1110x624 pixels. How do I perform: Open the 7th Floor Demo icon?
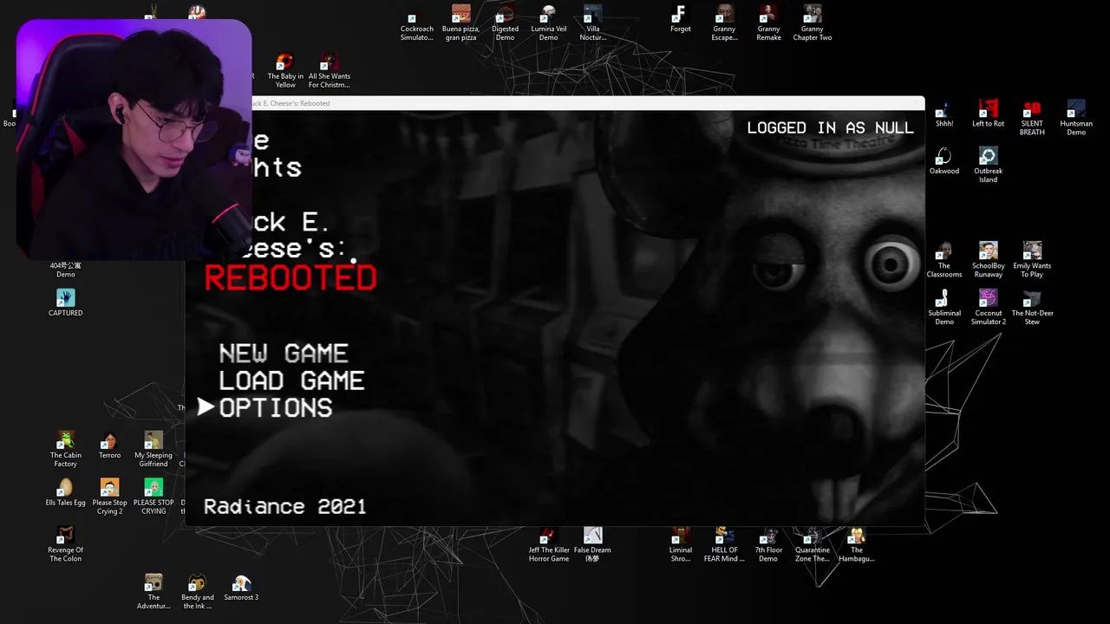point(768,544)
